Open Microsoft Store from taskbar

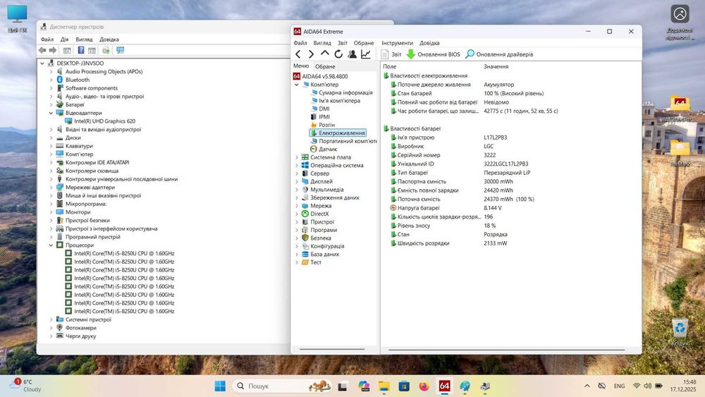404,386
